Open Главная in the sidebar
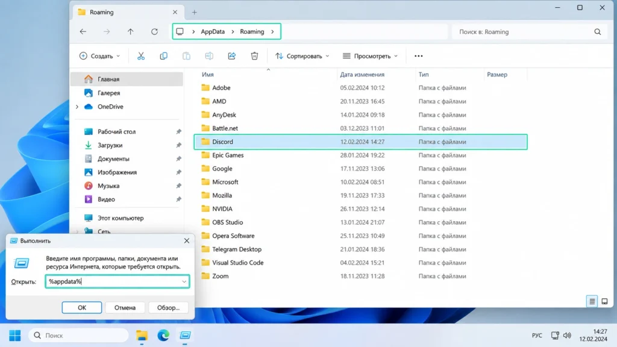This screenshot has width=617, height=347. 127,79
